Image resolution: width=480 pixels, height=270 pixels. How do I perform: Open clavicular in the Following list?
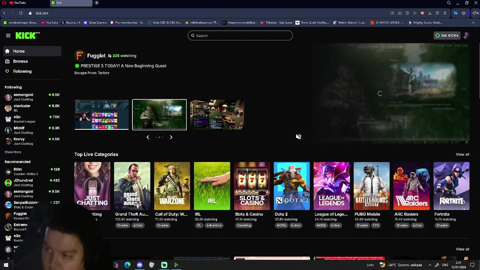32,108
